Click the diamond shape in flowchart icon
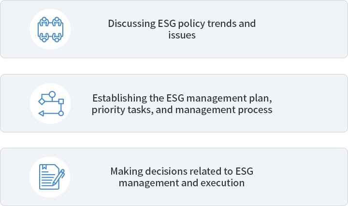 pos(41,102)
